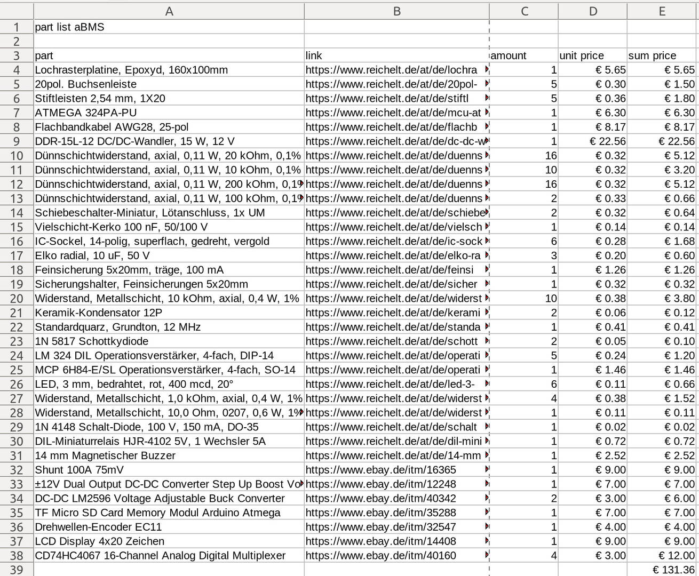The width and height of the screenshot is (699, 576).
Task: Select column B header
Action: click(396, 11)
